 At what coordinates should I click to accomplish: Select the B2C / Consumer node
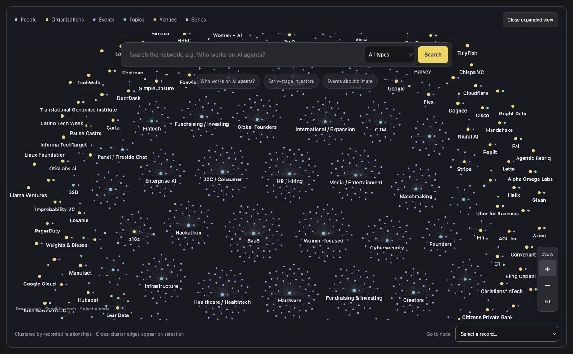[222, 172]
